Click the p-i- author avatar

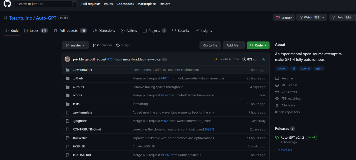67,59
